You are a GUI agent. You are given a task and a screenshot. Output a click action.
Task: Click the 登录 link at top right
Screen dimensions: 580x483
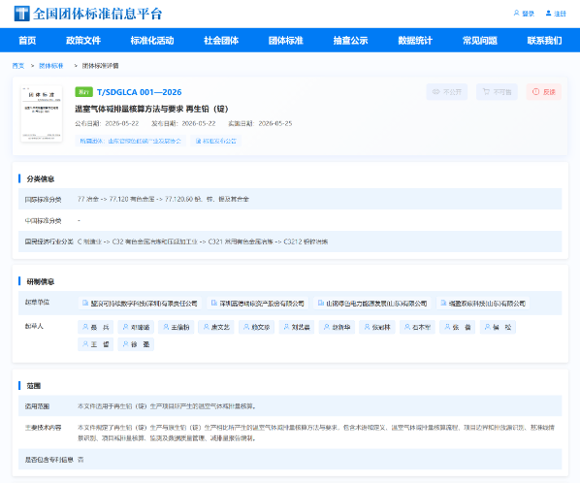coord(524,14)
